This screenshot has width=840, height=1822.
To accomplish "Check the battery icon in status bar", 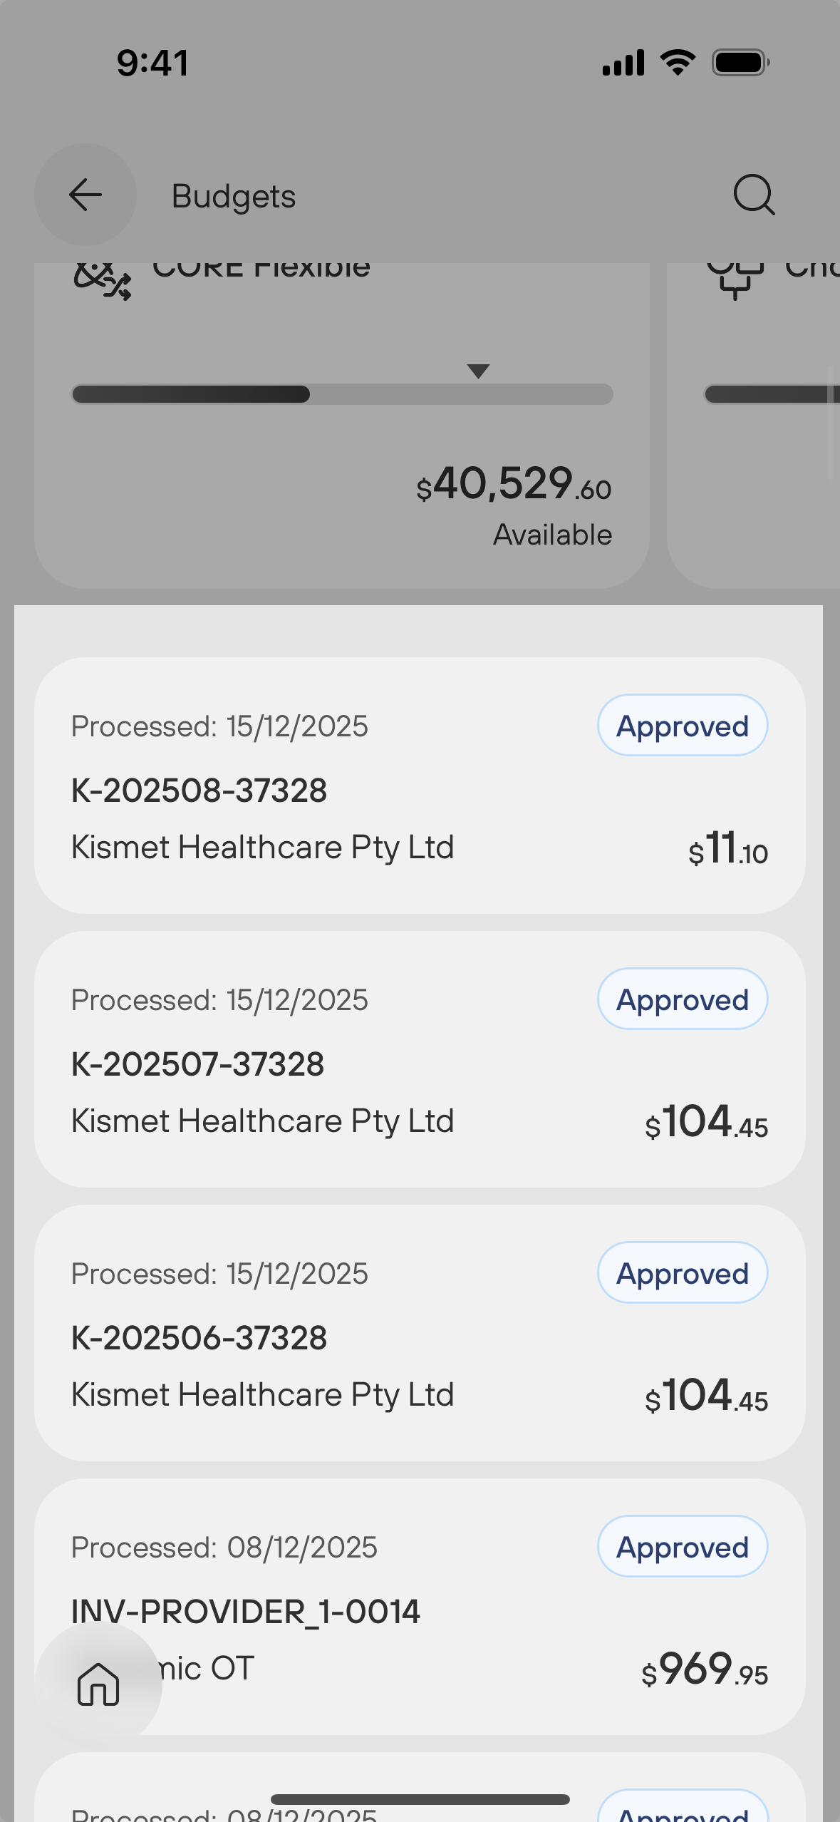I will (x=740, y=63).
